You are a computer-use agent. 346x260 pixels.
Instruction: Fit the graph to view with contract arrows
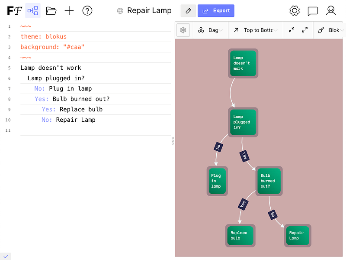point(291,30)
